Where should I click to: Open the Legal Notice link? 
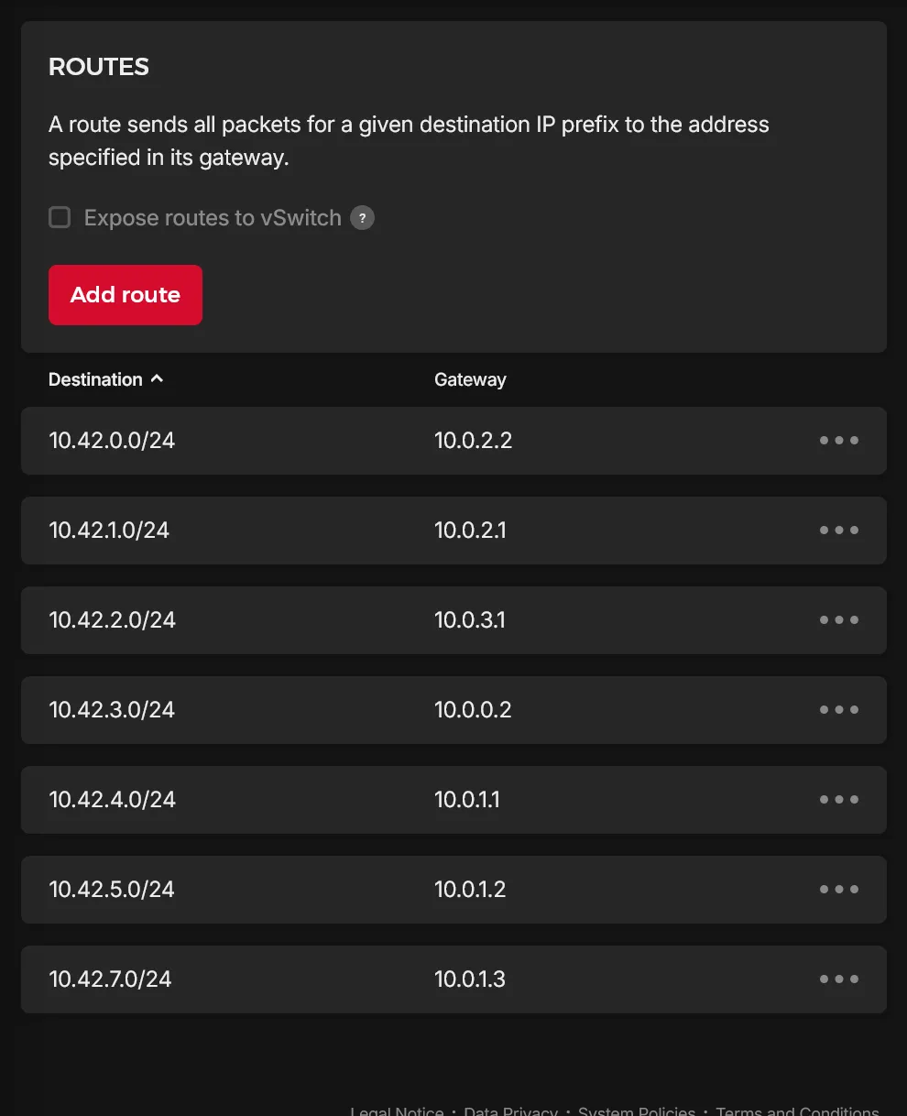click(x=397, y=1111)
